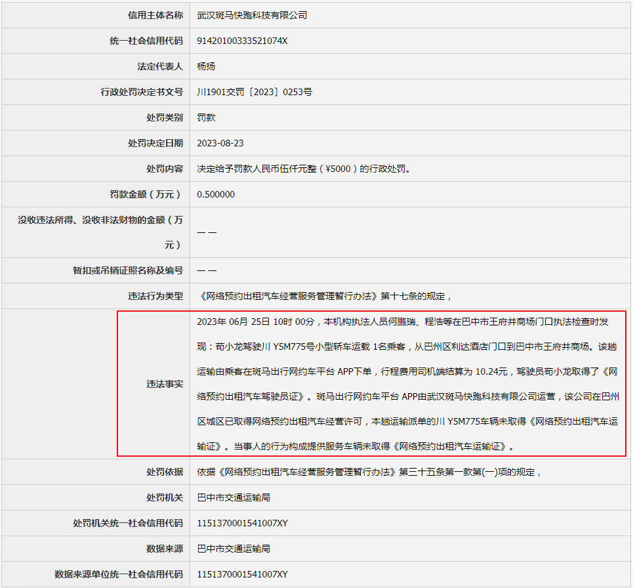Screen dimensions: 633x588
Task: Click the label 违法事实
Action: tap(165, 384)
